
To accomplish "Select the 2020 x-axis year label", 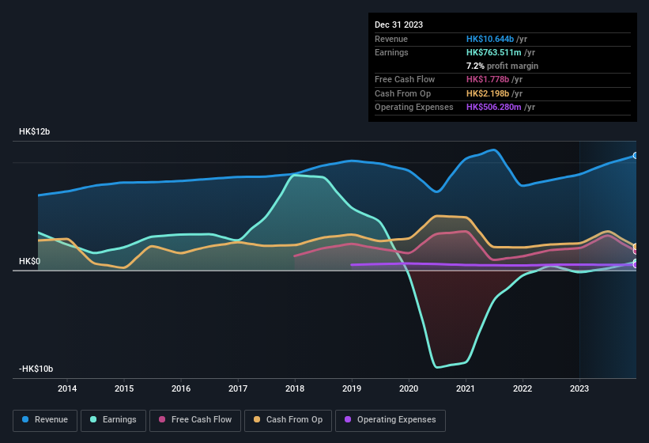I will coord(409,388).
